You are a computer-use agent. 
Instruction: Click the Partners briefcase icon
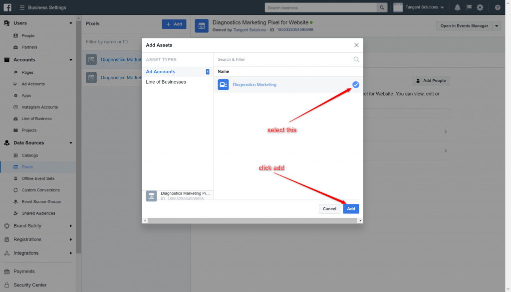coord(15,47)
